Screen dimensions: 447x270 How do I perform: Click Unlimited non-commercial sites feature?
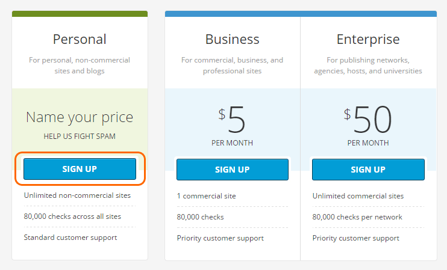tap(77, 195)
